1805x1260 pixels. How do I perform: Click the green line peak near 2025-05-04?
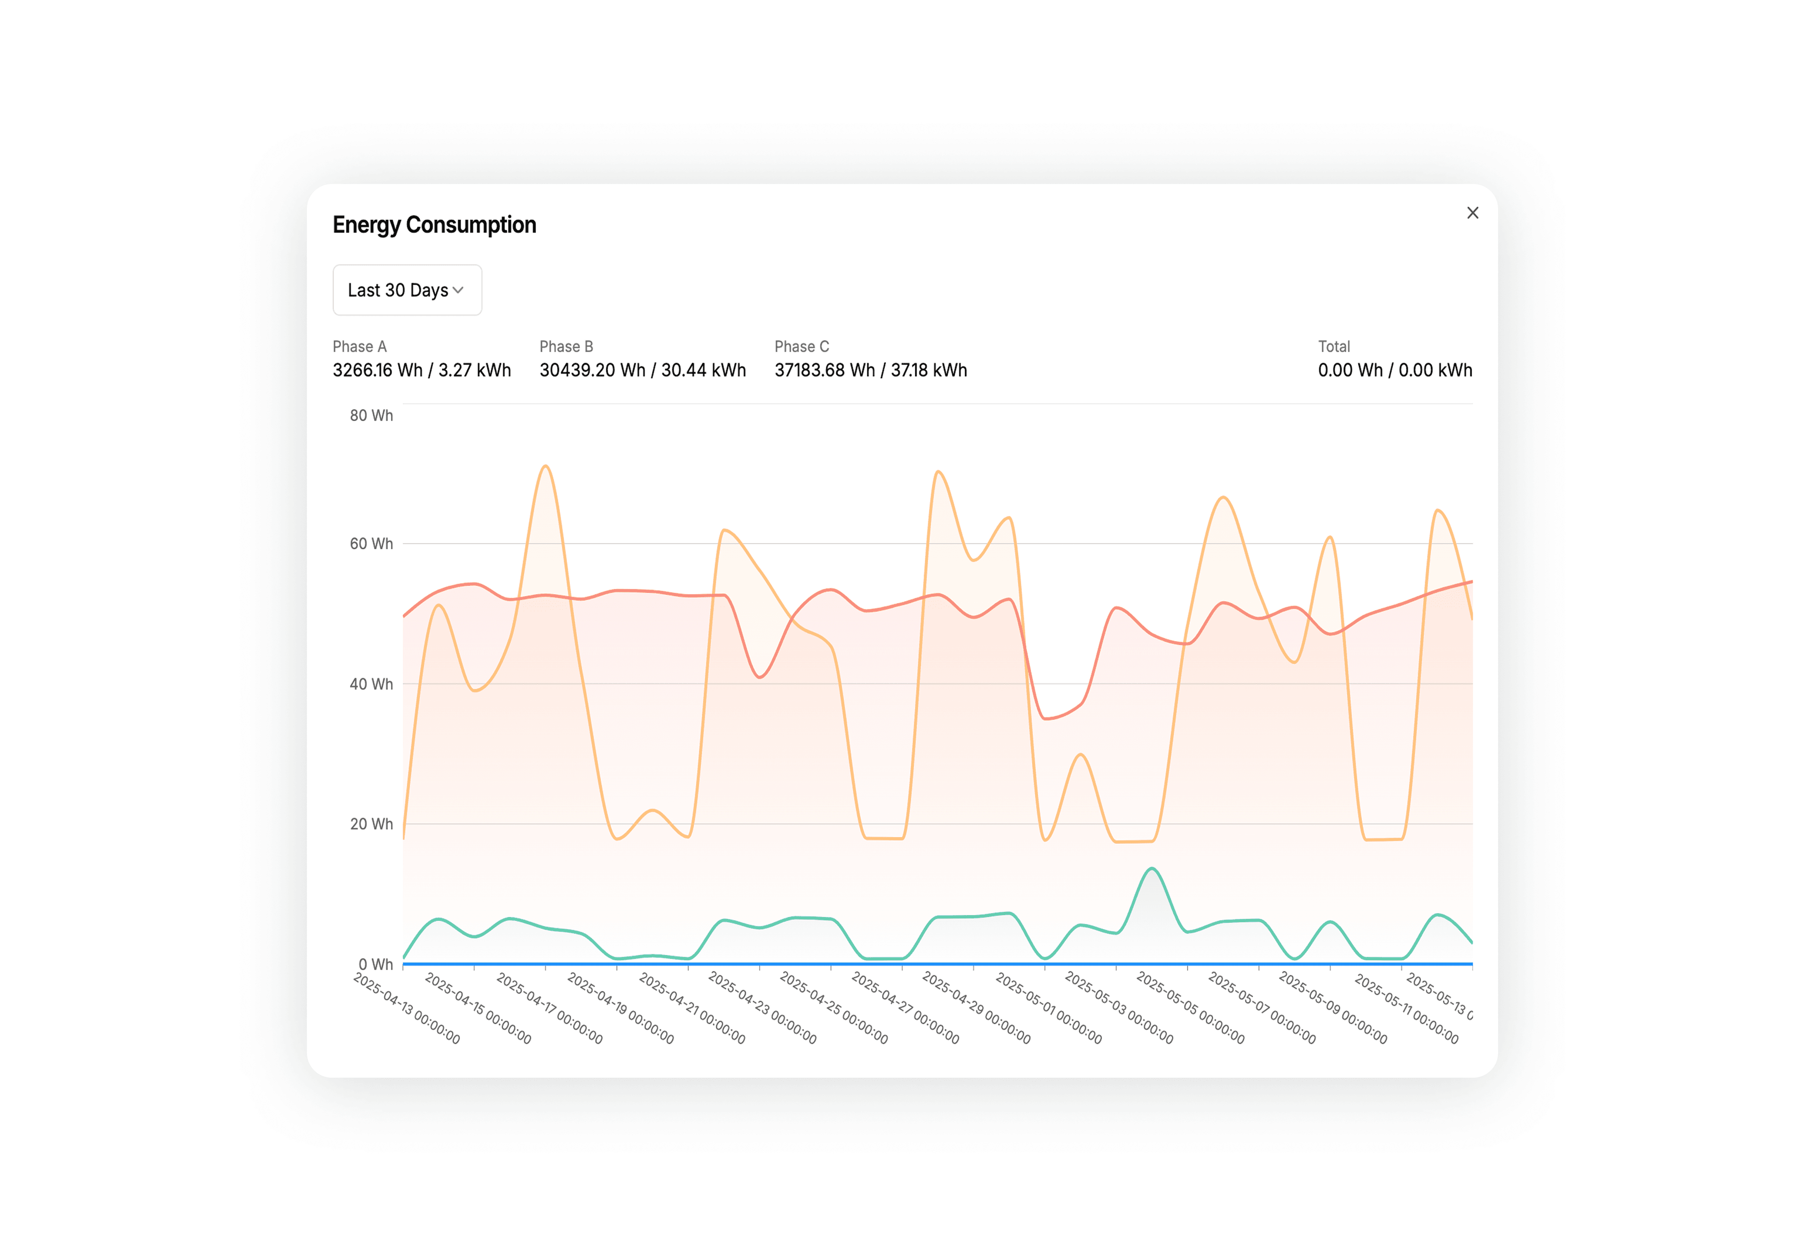click(1152, 869)
